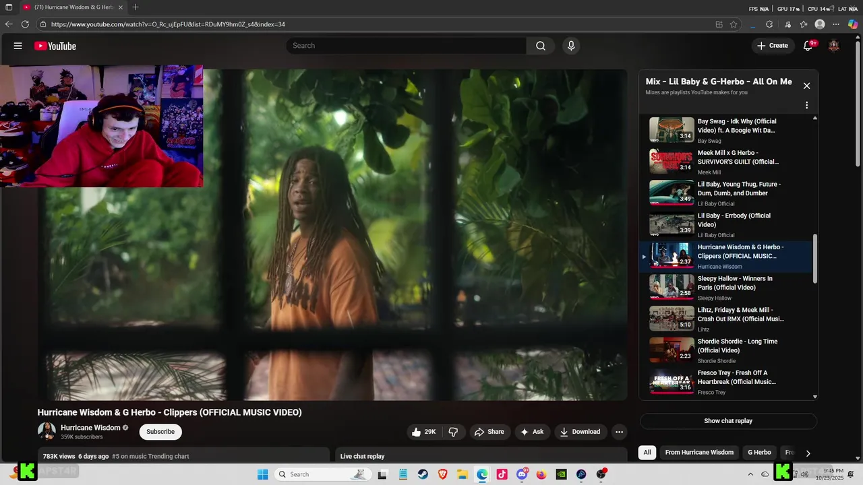
Task: Click the main video player area
Action: pyautogui.click(x=332, y=234)
